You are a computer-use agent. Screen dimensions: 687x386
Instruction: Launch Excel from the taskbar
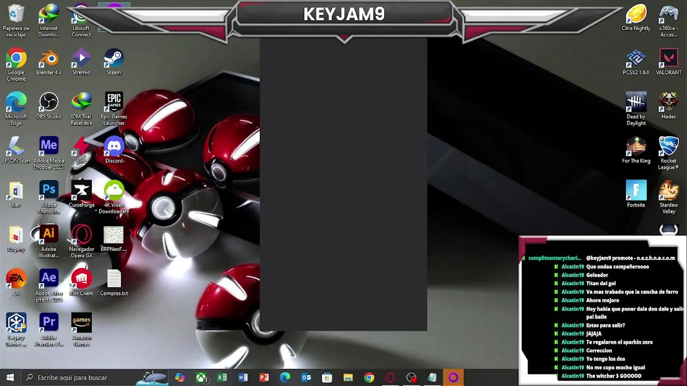[222, 377]
